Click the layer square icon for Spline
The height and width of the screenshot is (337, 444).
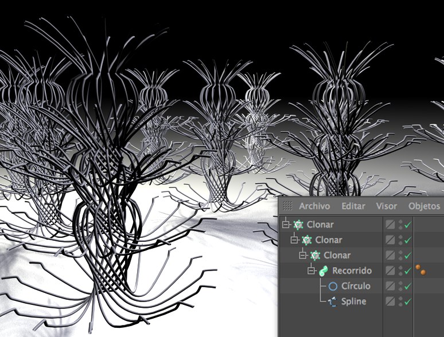click(x=390, y=301)
